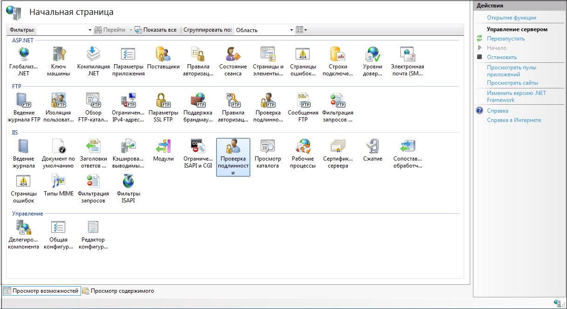The image size is (567, 309).
Task: Click Показать все in filter bar
Action: [x=156, y=30]
